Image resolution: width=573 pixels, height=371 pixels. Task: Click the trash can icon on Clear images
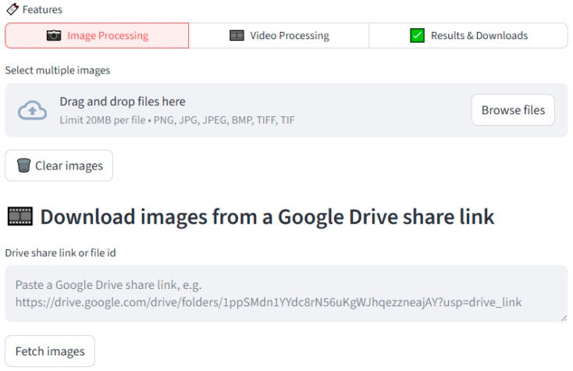click(x=23, y=166)
